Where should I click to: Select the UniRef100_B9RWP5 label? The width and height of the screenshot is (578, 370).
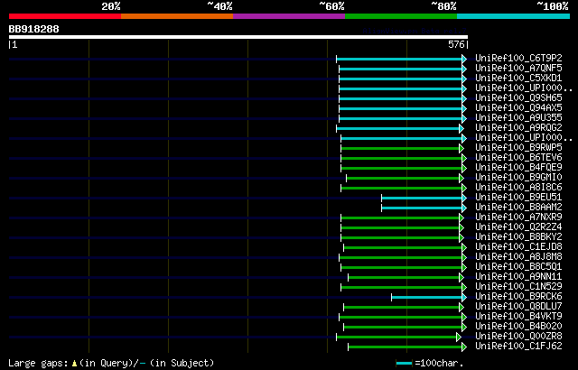point(518,148)
